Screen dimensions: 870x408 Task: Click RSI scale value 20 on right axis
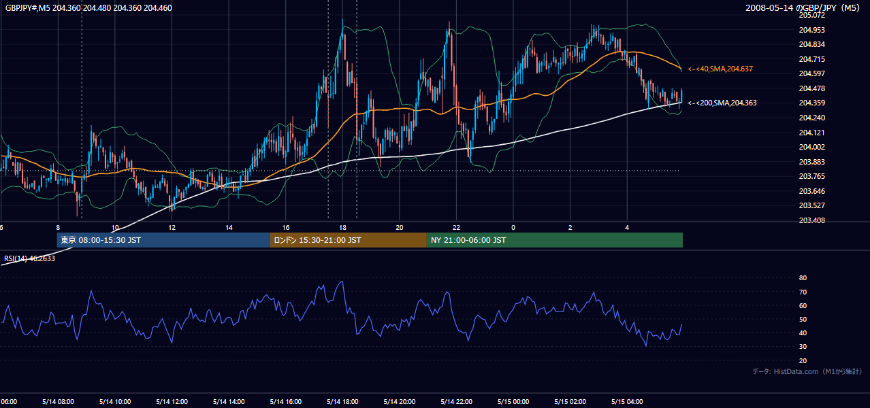tap(803, 361)
